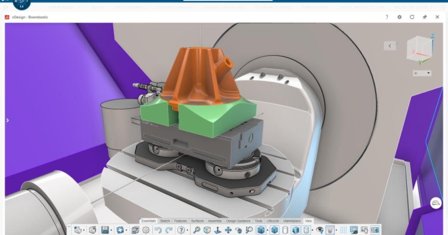
Task: Switch to the Design Guidance tab
Action: click(x=239, y=221)
